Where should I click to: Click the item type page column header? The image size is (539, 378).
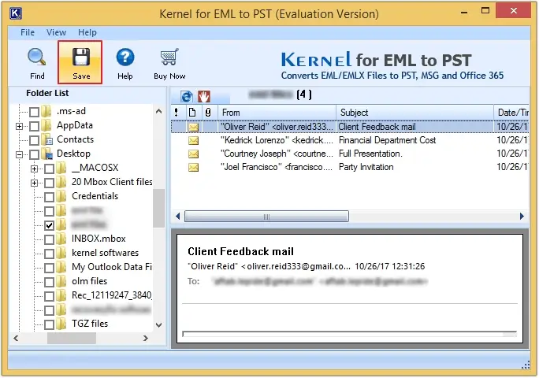click(192, 113)
